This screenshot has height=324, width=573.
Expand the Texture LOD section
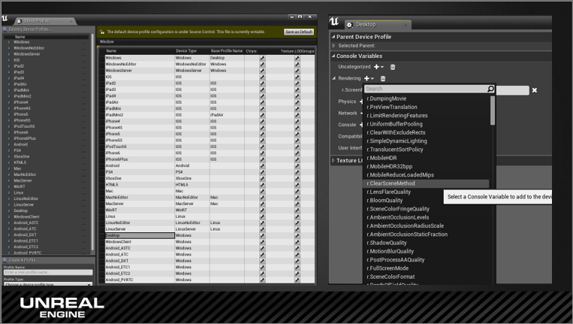click(x=333, y=161)
